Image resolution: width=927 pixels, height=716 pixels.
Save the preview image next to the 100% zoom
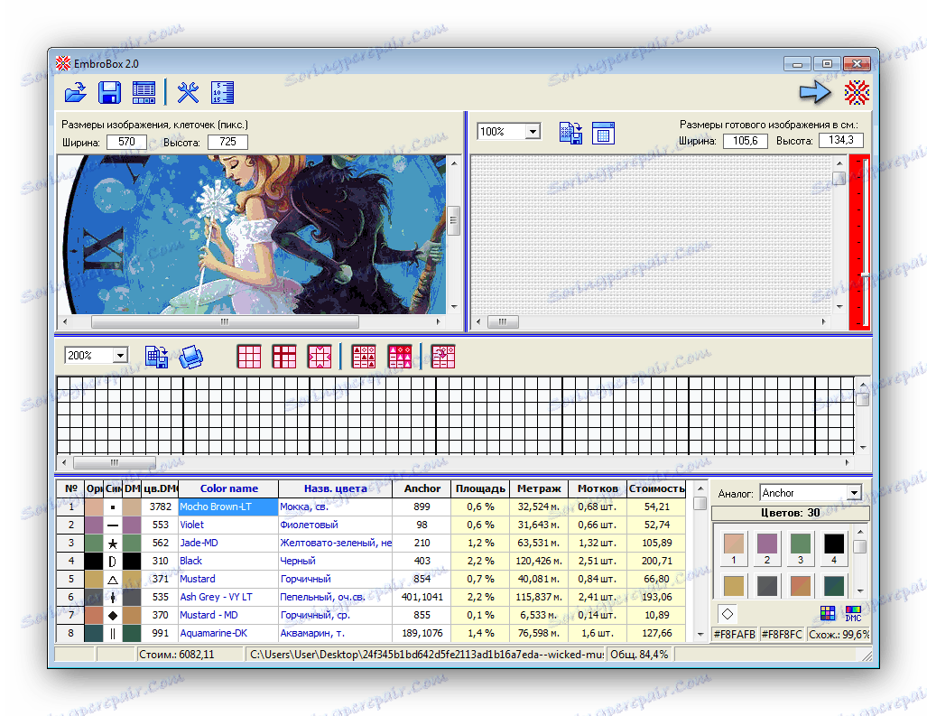570,133
